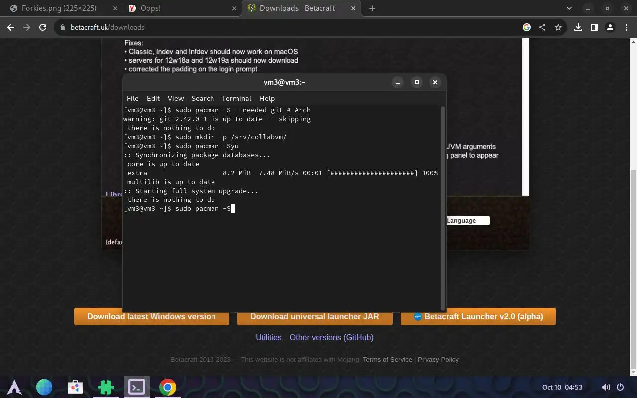Open the terminal's Edit menu
The height and width of the screenshot is (398, 637).
pyautogui.click(x=153, y=99)
